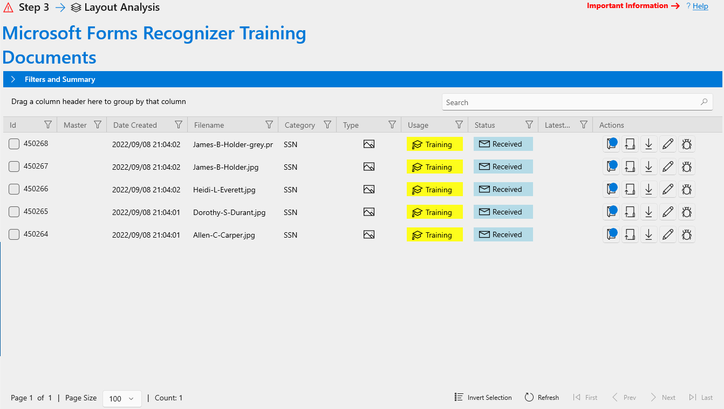The width and height of the screenshot is (724, 409).
Task: Open the flagged document icon for row 450267
Action: coord(611,167)
